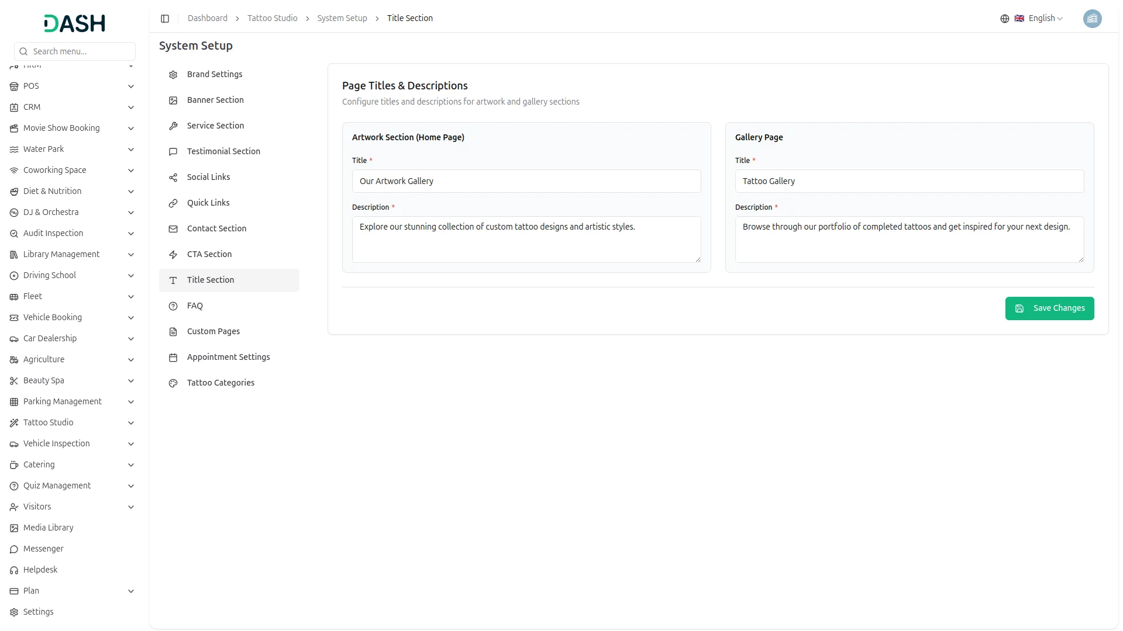Open the user avatar profile menu

[x=1091, y=19]
